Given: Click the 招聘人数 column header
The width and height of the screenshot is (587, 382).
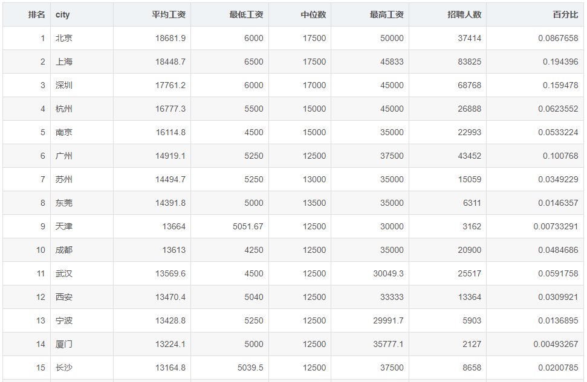Looking at the screenshot, I should pyautogui.click(x=448, y=14).
